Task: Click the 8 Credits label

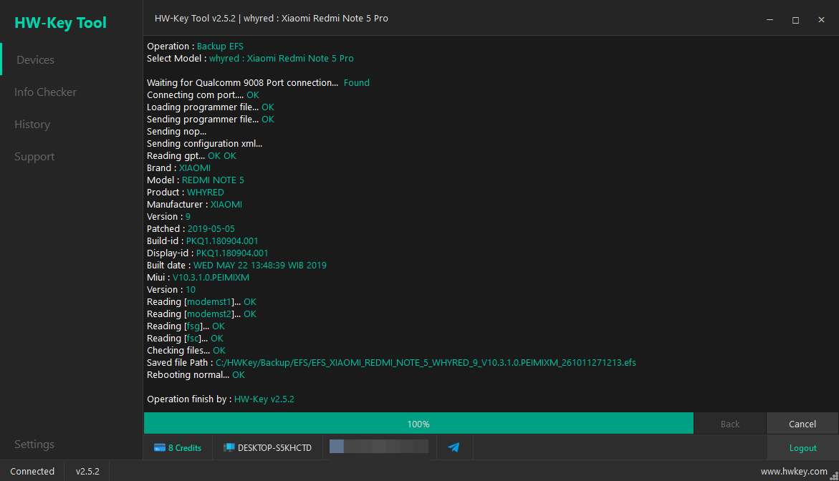Action: pos(185,448)
